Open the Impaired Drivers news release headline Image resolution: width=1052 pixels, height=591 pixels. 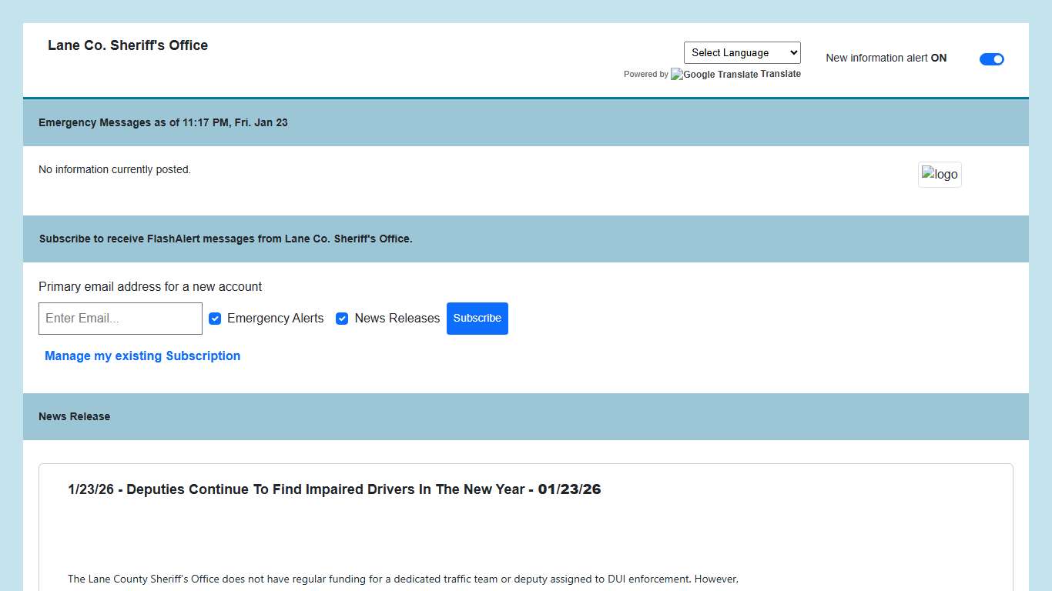point(334,489)
